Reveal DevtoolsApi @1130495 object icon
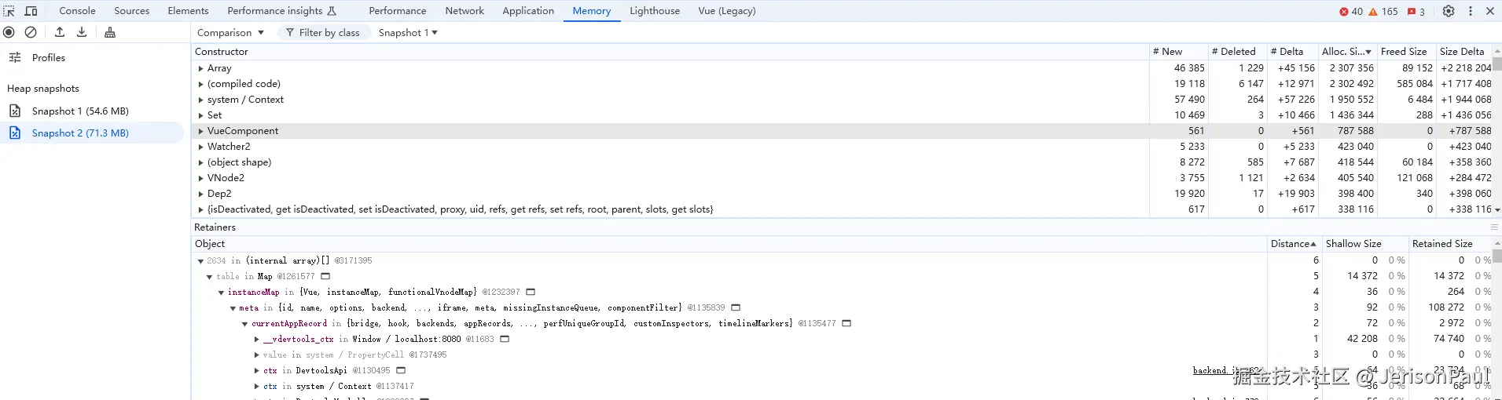Screen dimensions: 1502x400 pyautogui.click(x=401, y=370)
